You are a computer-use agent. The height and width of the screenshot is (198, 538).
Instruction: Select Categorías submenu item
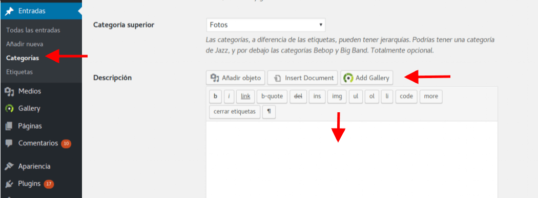[23, 58]
